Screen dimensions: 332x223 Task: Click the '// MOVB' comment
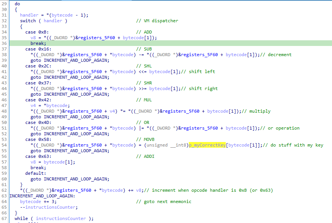[x=145, y=139]
